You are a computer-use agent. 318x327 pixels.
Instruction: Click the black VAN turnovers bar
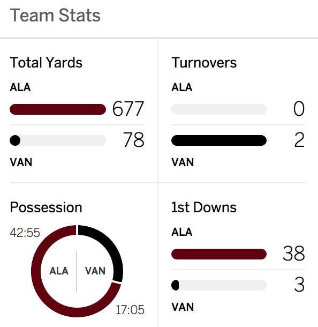click(x=219, y=140)
